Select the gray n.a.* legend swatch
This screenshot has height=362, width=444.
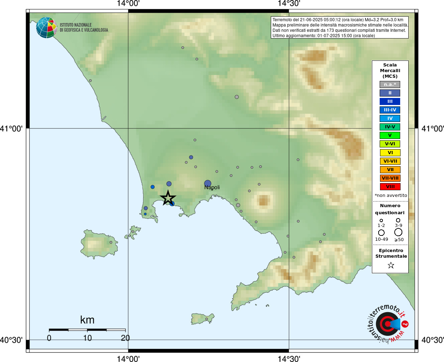(390, 84)
